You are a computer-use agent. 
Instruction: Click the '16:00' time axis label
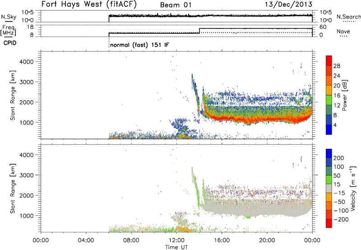[x=222, y=241]
